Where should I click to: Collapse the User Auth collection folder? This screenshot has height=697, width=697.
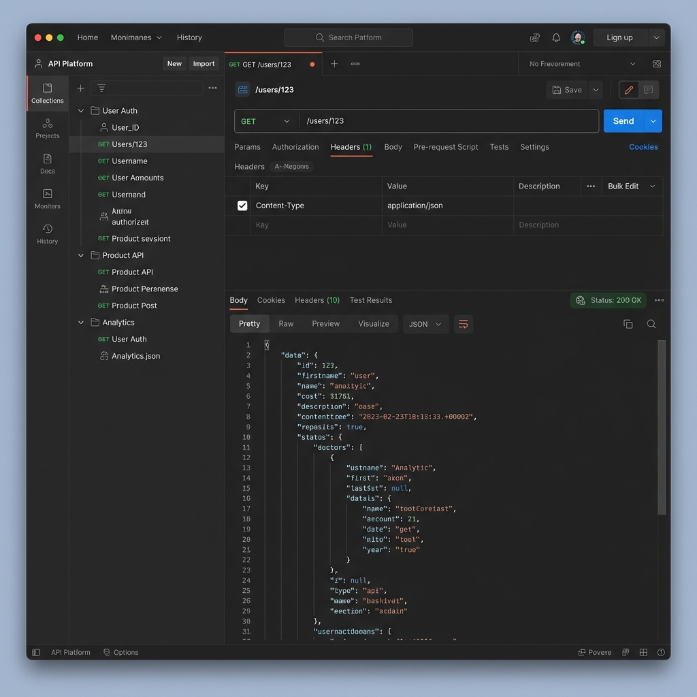click(80, 110)
